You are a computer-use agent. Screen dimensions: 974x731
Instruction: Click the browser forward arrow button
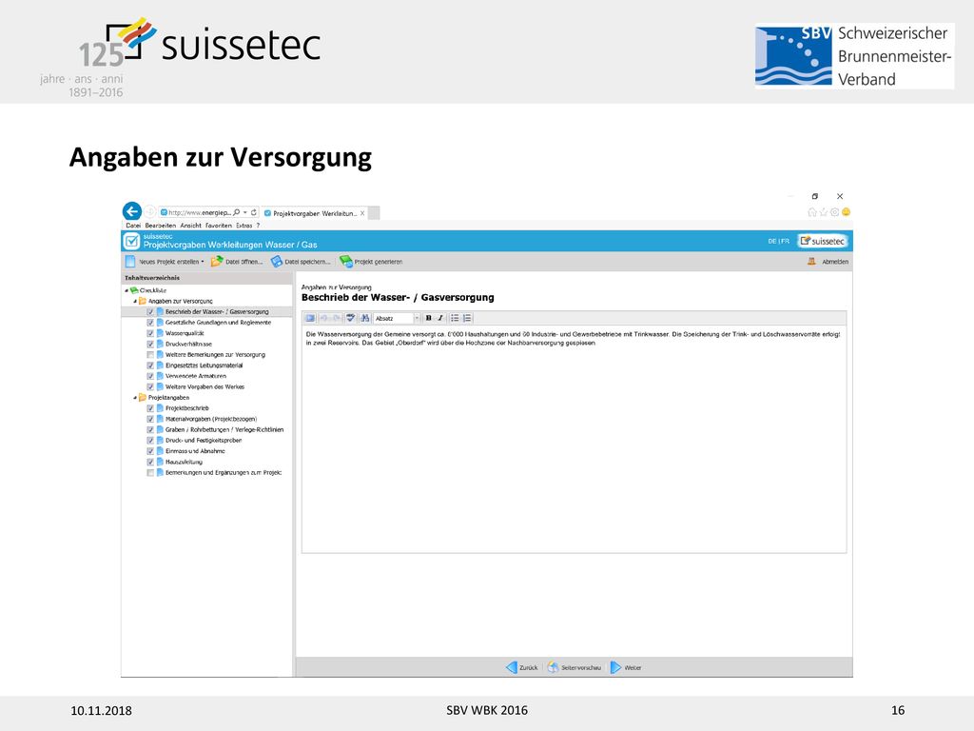150,212
